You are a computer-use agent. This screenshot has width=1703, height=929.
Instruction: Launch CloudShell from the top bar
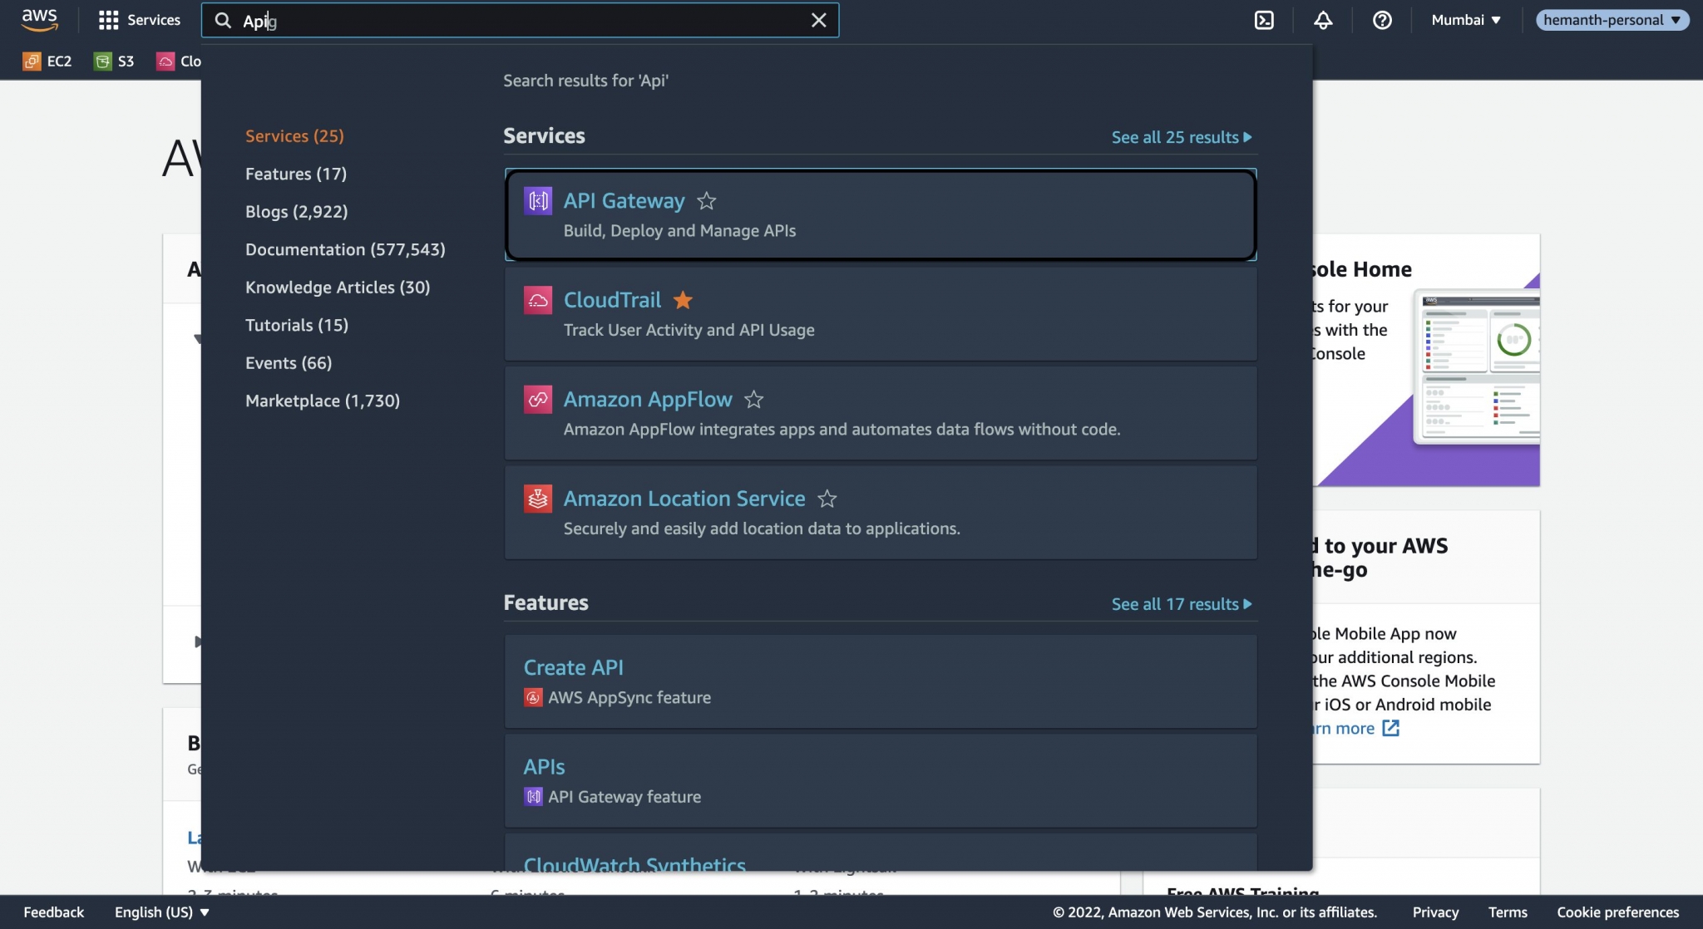(x=1265, y=19)
